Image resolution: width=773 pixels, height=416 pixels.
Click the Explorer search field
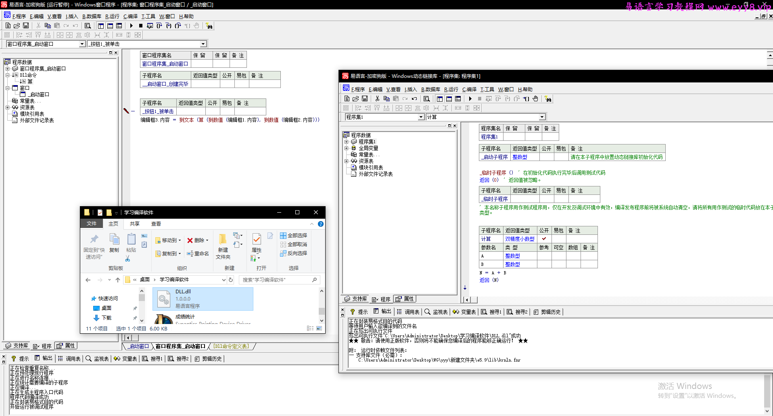click(279, 280)
